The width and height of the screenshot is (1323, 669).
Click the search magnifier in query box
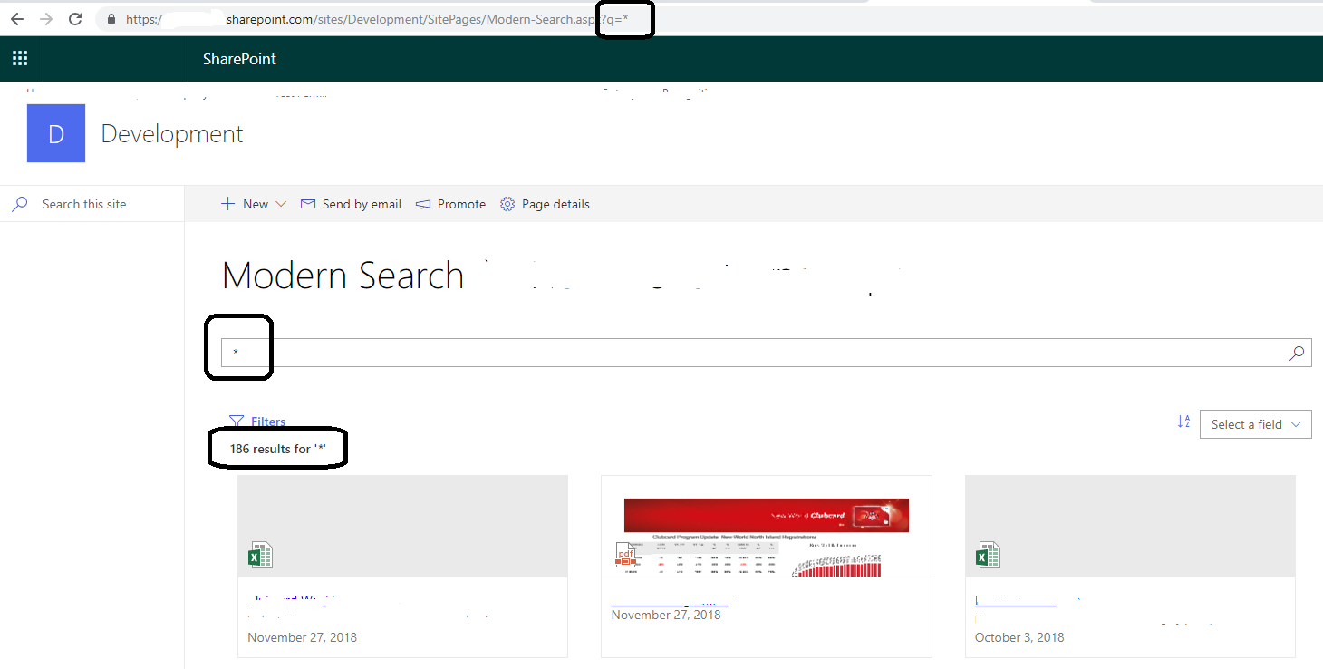point(1297,353)
